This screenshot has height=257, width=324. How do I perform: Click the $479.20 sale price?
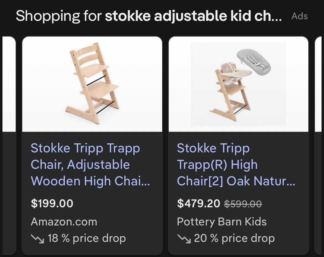coord(198,203)
